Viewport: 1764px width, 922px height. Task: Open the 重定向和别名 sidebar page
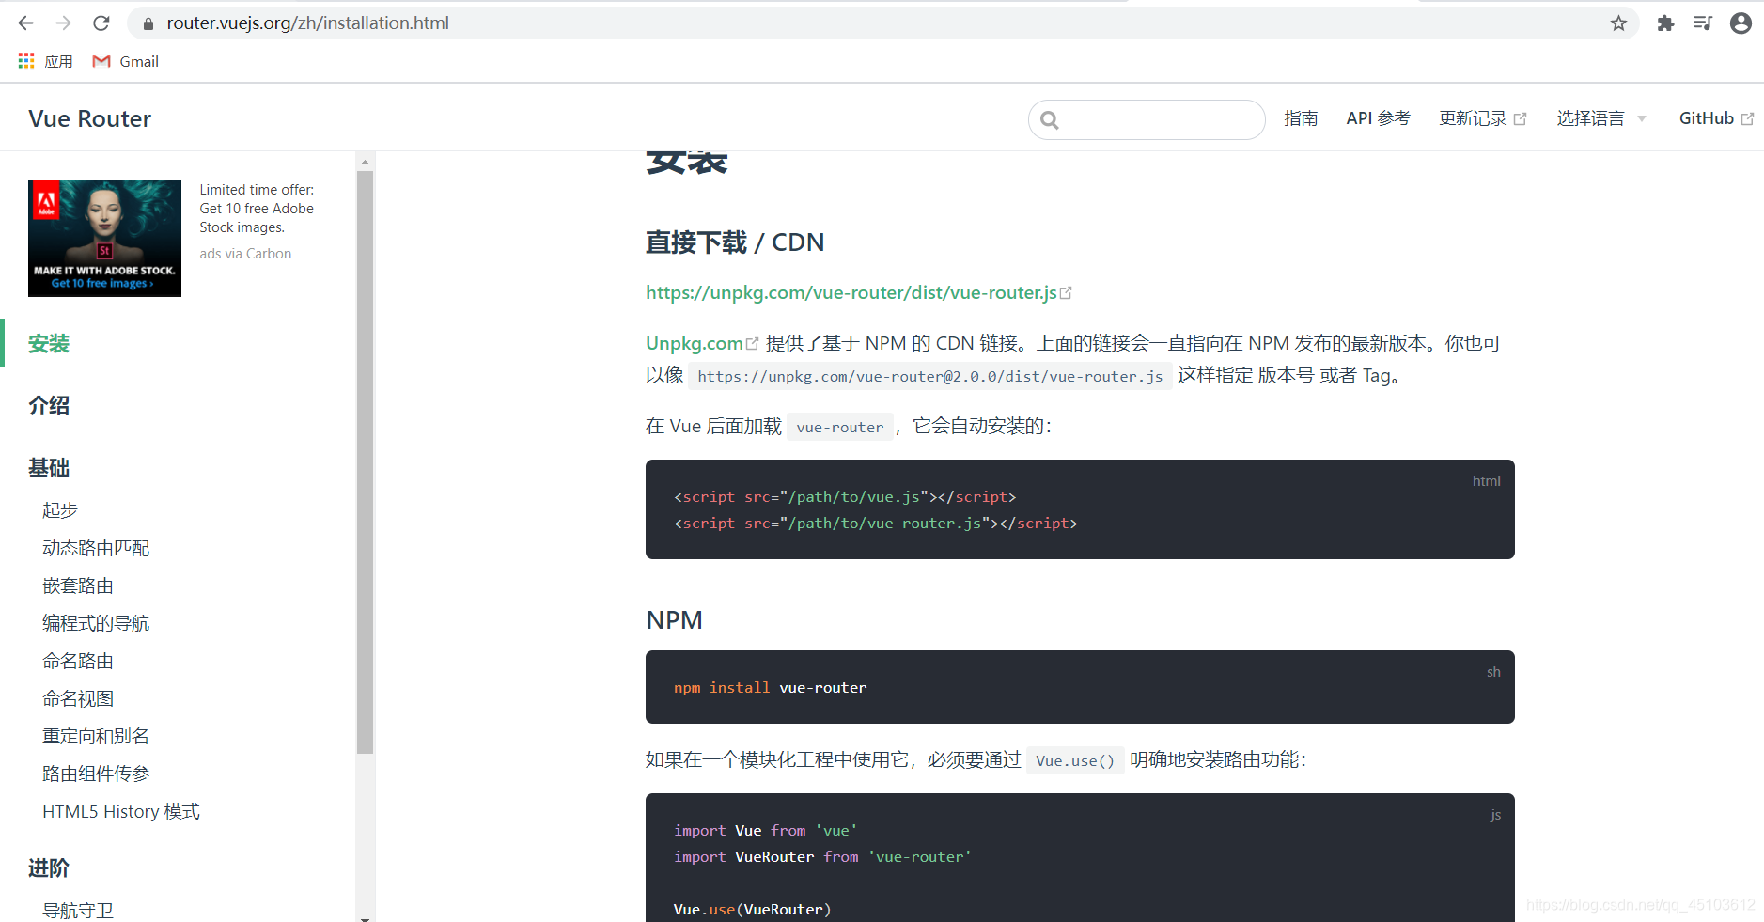tap(96, 736)
